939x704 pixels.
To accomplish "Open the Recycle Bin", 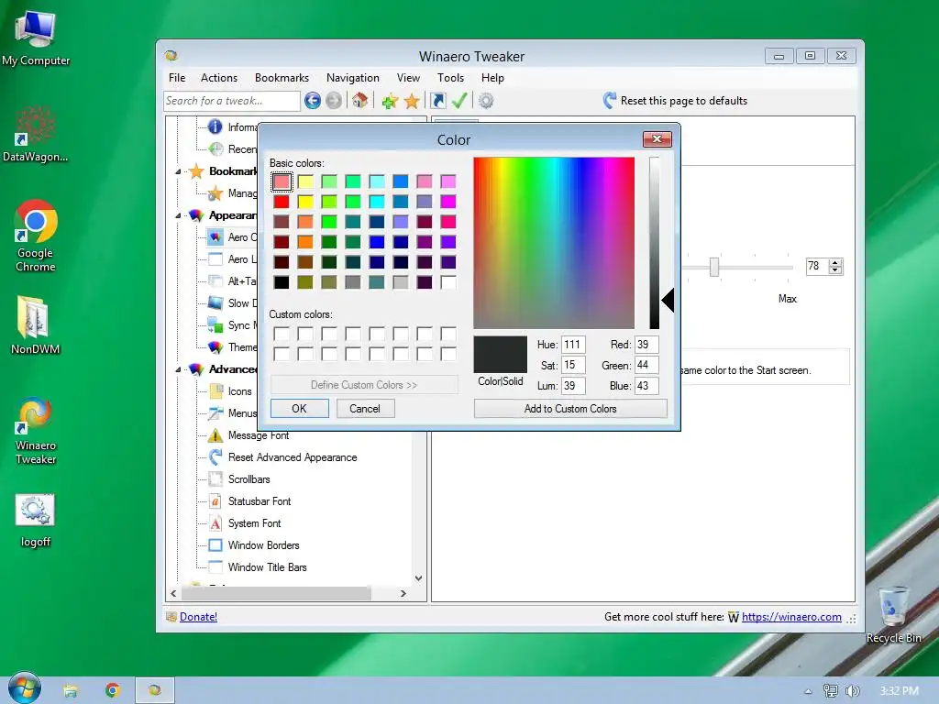I will point(893,614).
